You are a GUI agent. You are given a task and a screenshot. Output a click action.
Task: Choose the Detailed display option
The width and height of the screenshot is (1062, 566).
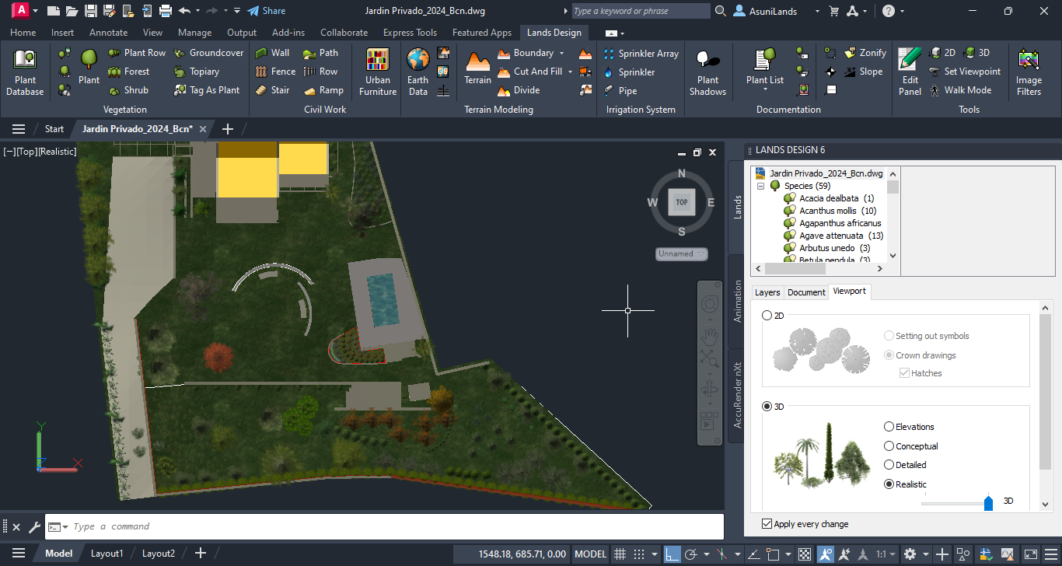889,465
